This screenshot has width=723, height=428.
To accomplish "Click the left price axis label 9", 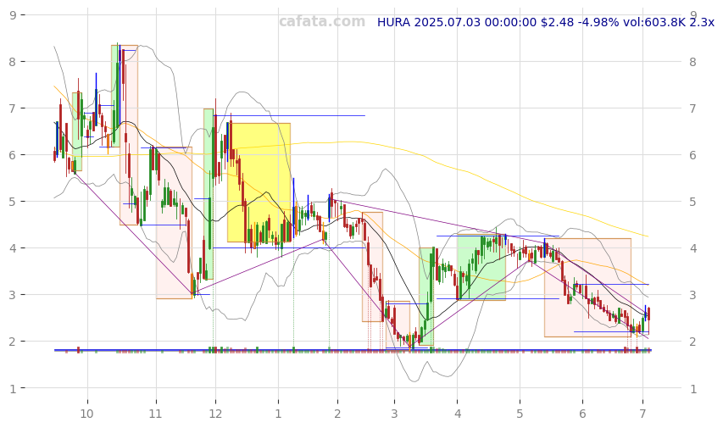I will point(13,15).
